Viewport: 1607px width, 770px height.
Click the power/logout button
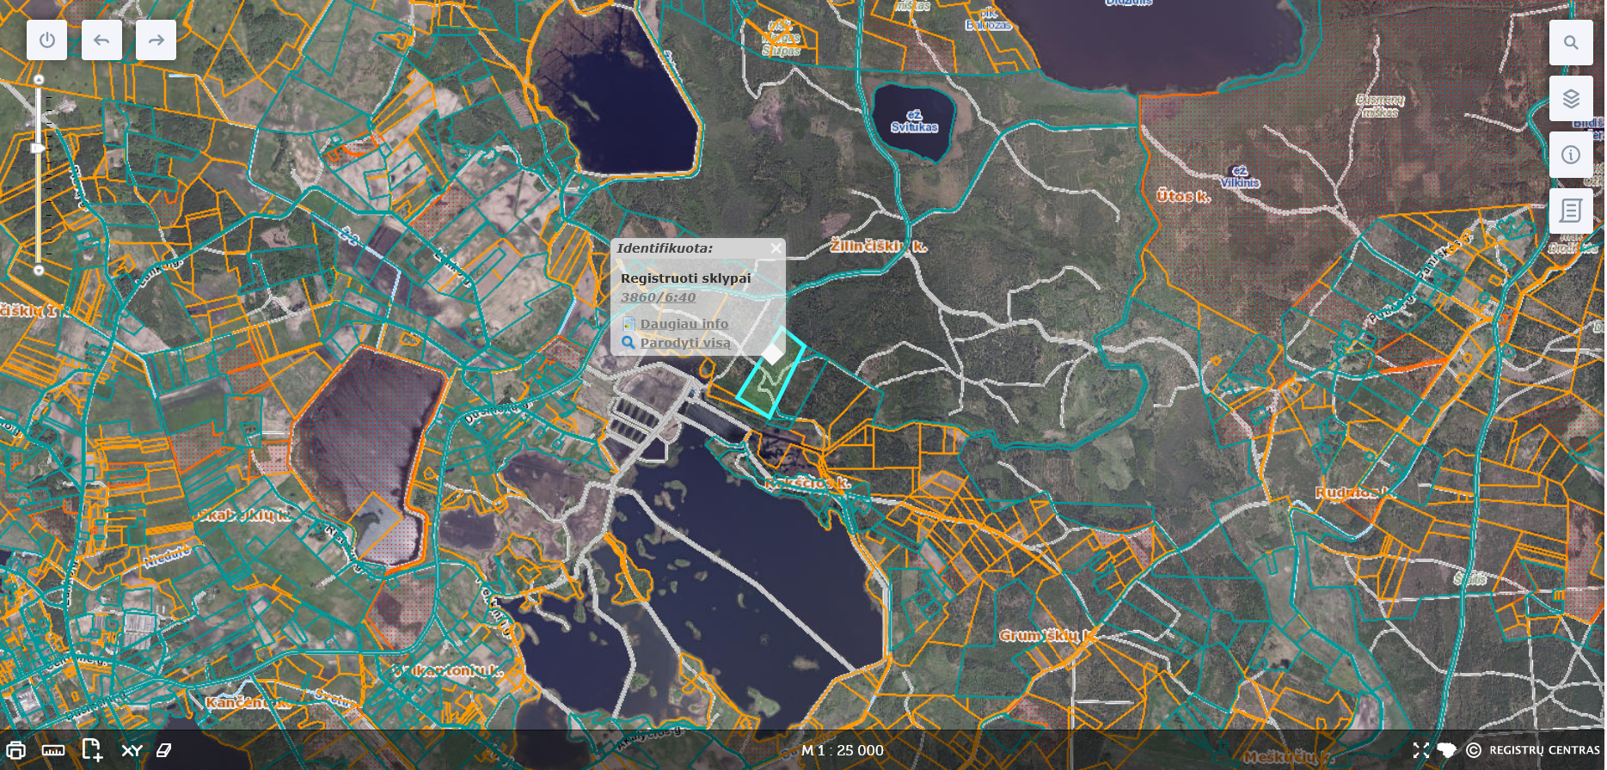tap(46, 40)
